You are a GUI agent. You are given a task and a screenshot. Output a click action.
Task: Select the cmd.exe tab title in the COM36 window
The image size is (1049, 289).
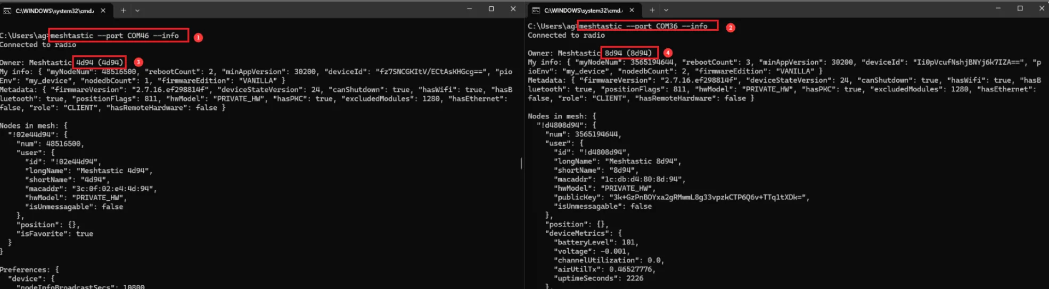click(x=583, y=10)
